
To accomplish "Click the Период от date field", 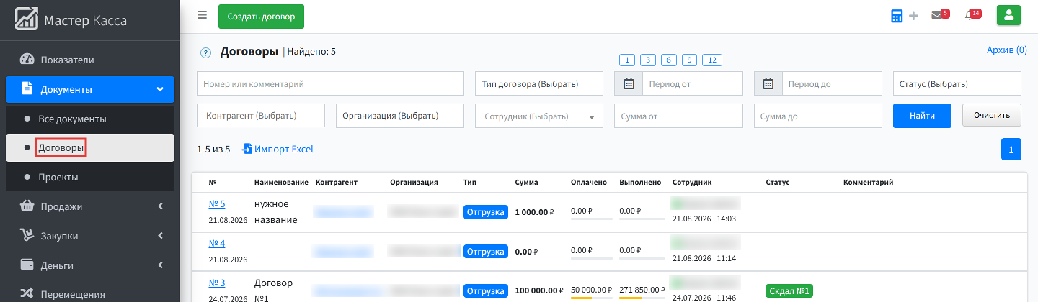I will pyautogui.click(x=692, y=84).
